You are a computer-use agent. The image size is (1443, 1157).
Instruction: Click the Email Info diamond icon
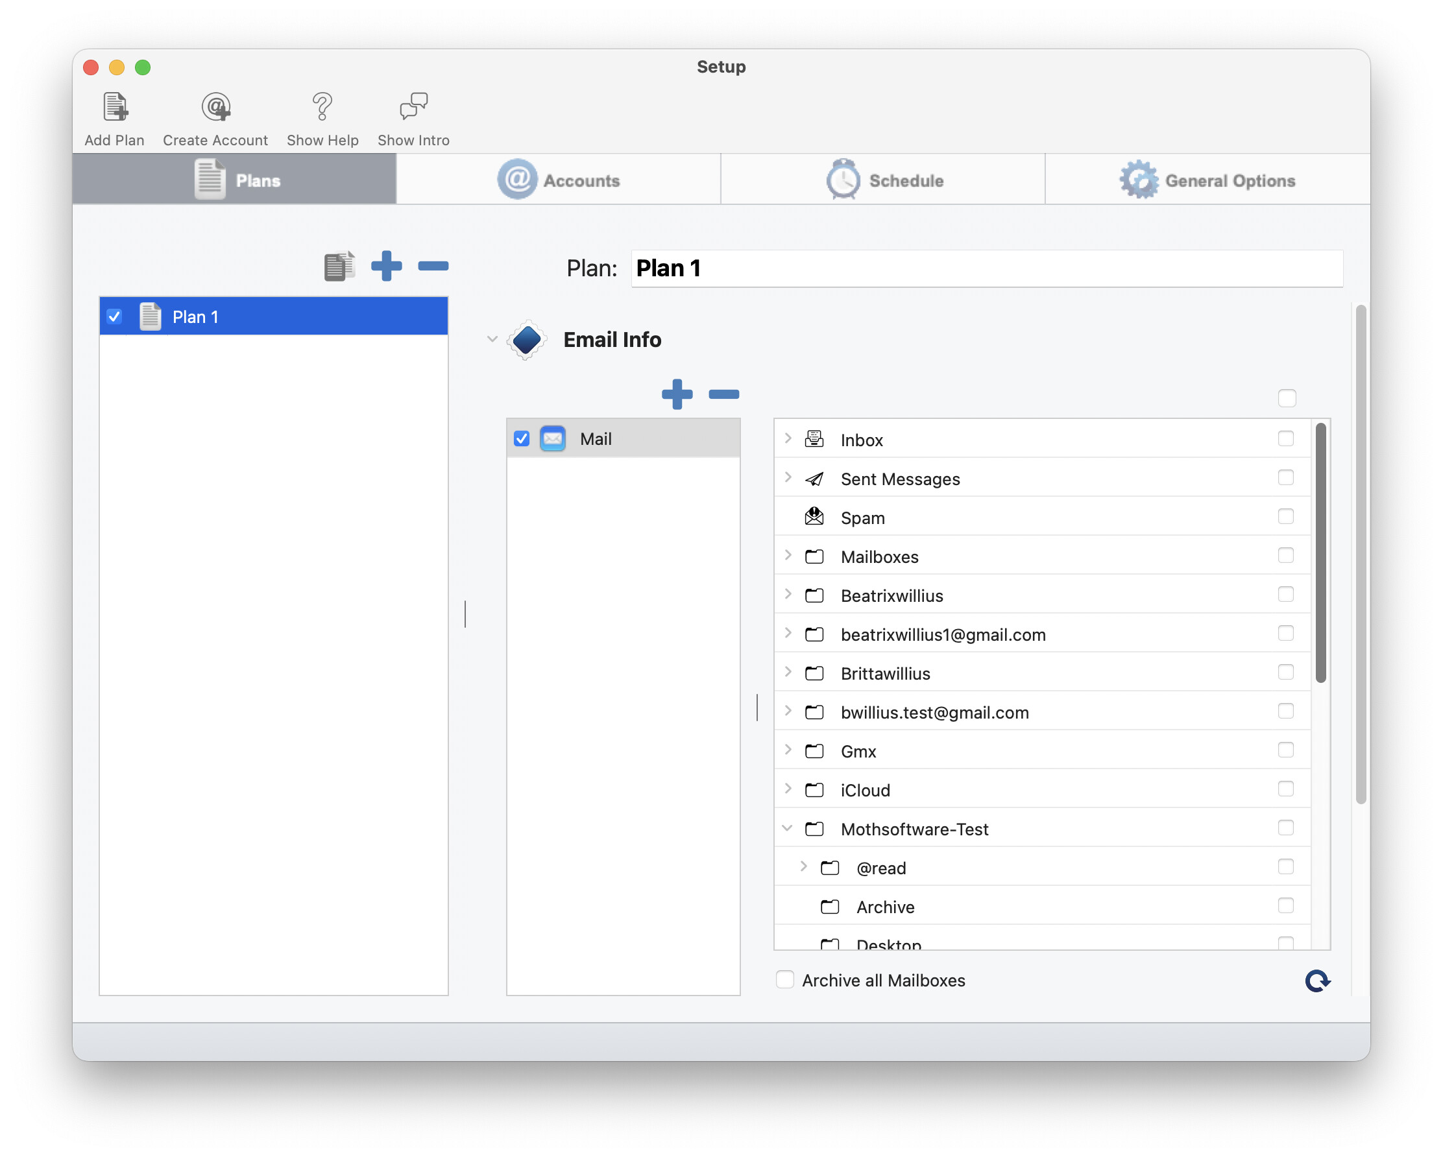coord(527,340)
